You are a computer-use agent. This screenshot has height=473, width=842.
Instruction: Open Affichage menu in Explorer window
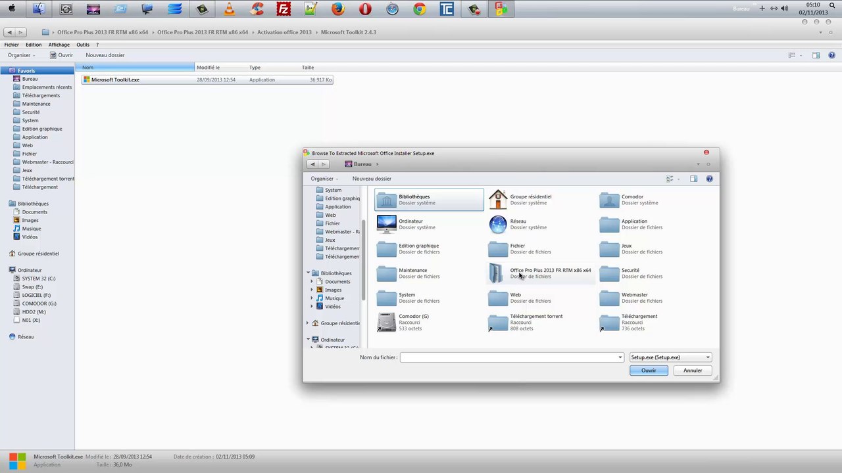(59, 45)
